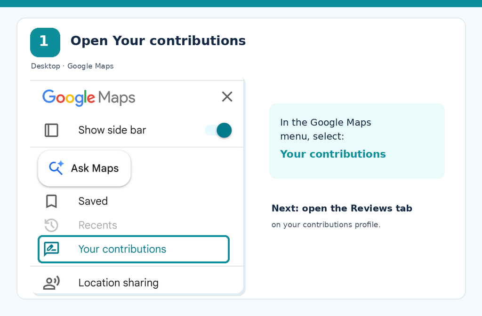482x316 pixels.
Task: Click the Google Maps logo
Action: tap(88, 98)
